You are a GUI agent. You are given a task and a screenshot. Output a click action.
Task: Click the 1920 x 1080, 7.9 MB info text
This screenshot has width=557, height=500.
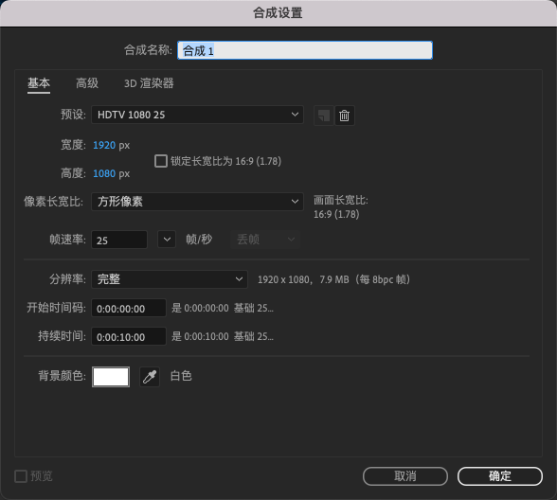point(333,279)
